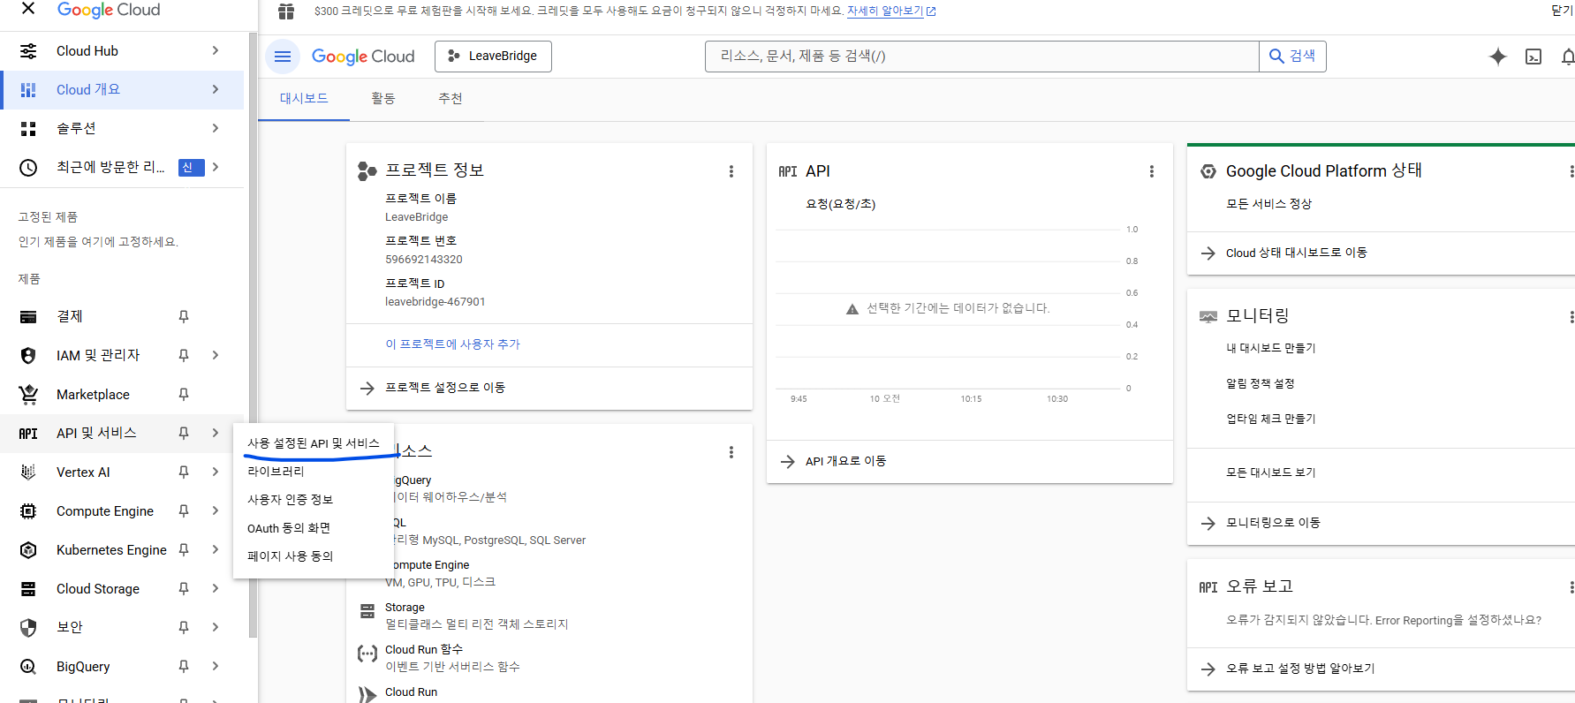1575x703 pixels.
Task: Click the Marketplace cart icon
Action: 28,394
